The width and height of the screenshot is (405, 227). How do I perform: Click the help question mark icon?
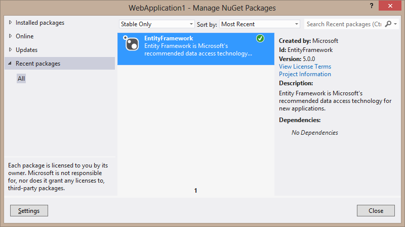pyautogui.click(x=372, y=6)
